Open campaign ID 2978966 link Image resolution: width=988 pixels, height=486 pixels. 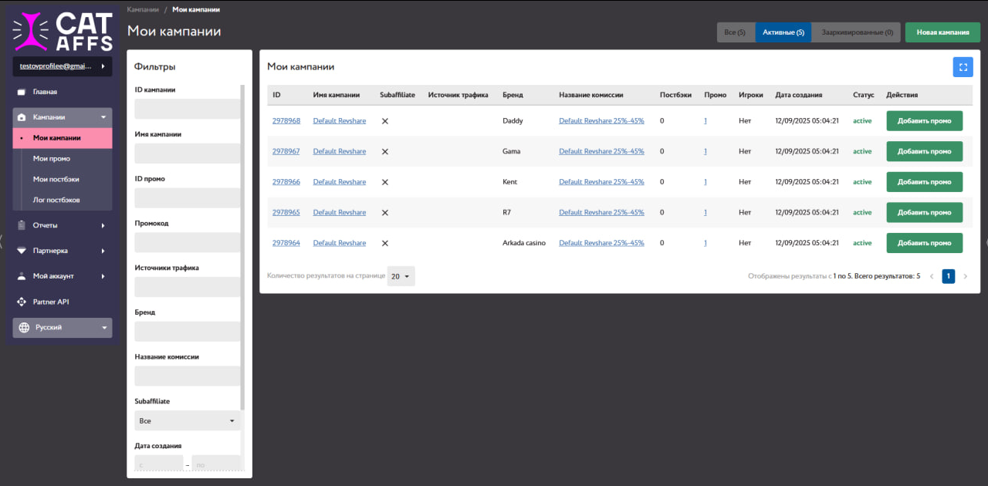(286, 182)
